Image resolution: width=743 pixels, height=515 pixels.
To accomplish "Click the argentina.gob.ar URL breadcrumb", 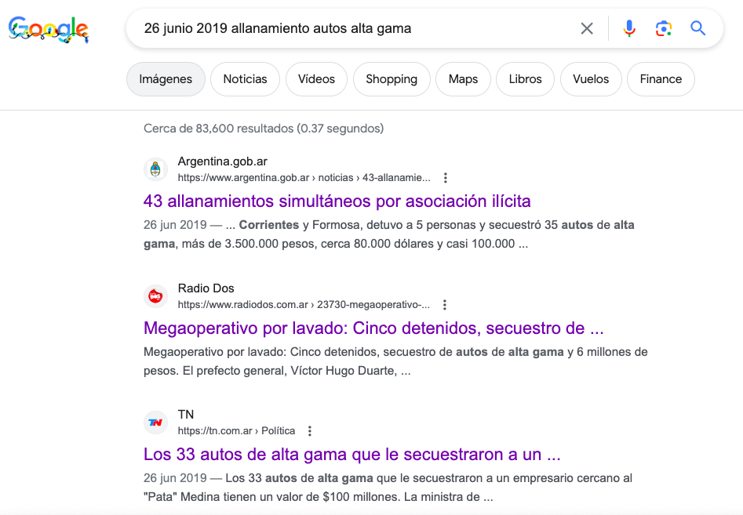I will pos(304,178).
